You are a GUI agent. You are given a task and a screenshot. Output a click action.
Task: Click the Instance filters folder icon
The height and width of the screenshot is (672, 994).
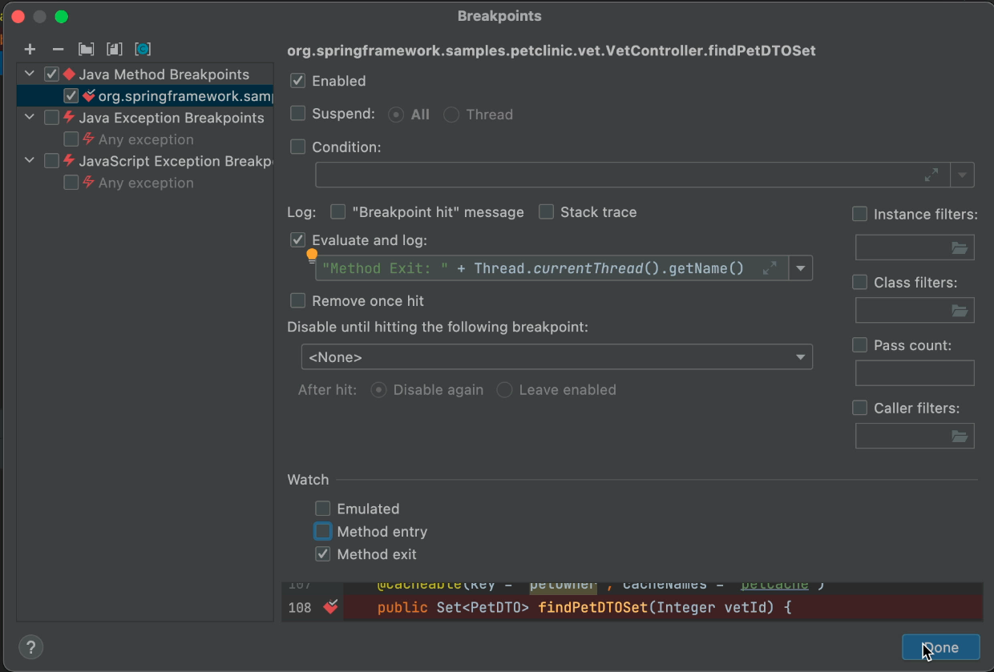[959, 248]
